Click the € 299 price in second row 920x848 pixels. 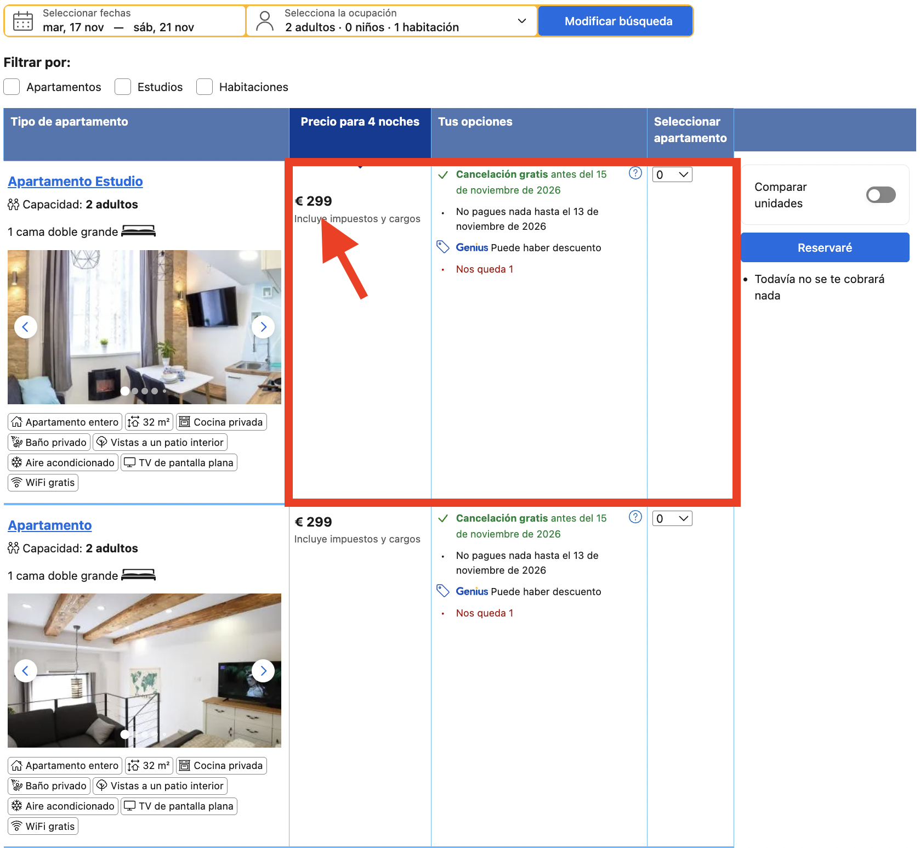pyautogui.click(x=314, y=522)
